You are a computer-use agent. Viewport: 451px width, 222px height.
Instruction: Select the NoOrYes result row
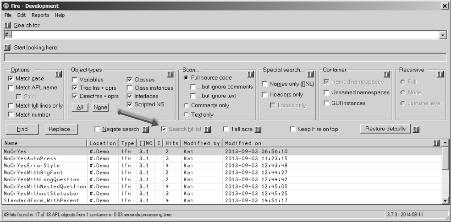[222, 152]
